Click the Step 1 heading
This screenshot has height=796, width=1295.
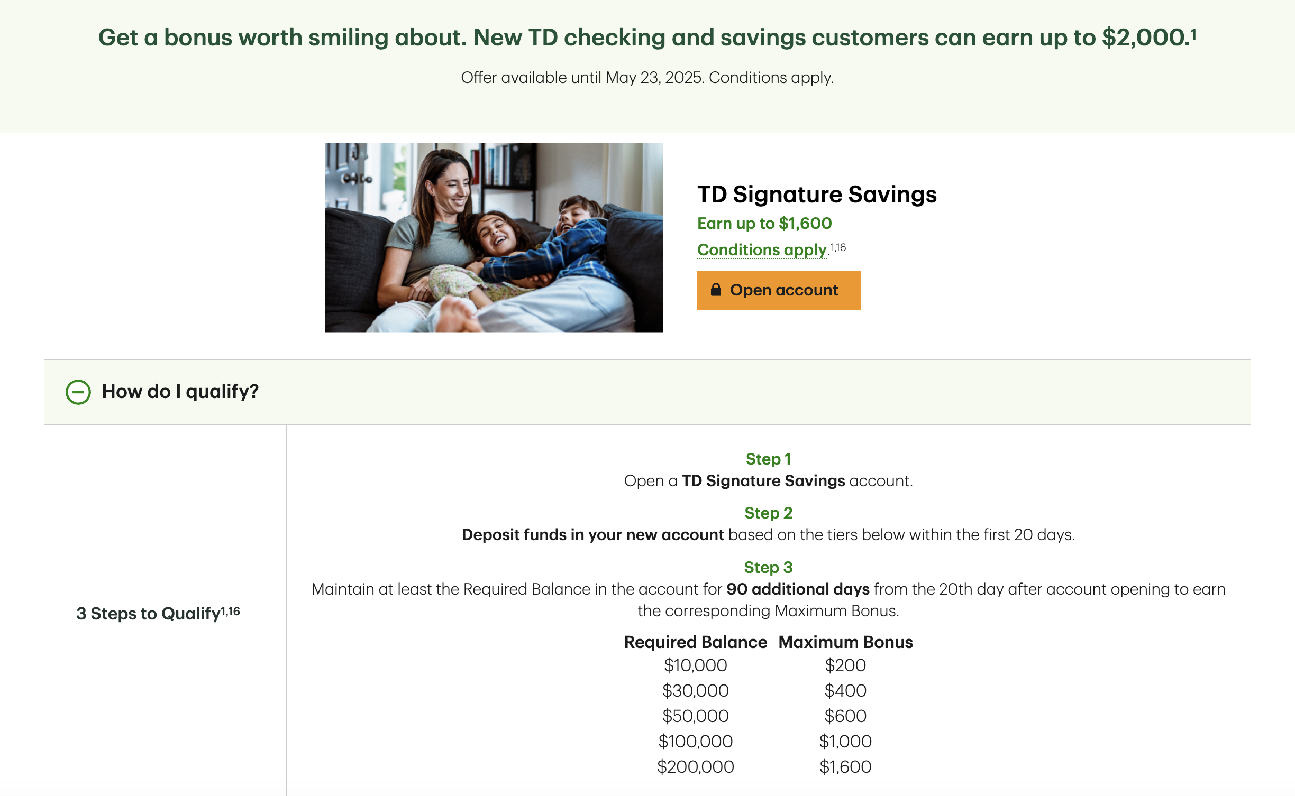(768, 459)
